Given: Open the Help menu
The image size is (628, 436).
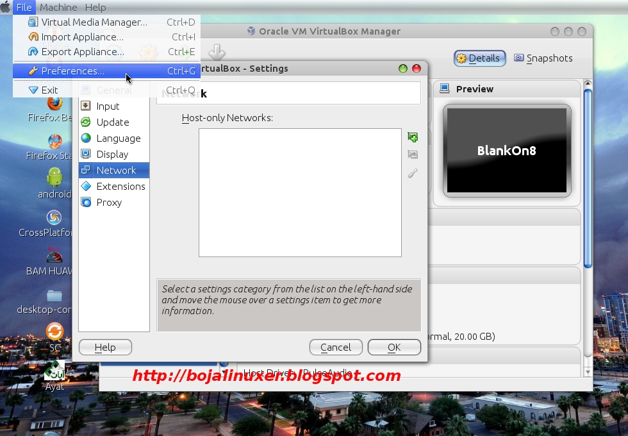Looking at the screenshot, I should point(95,7).
